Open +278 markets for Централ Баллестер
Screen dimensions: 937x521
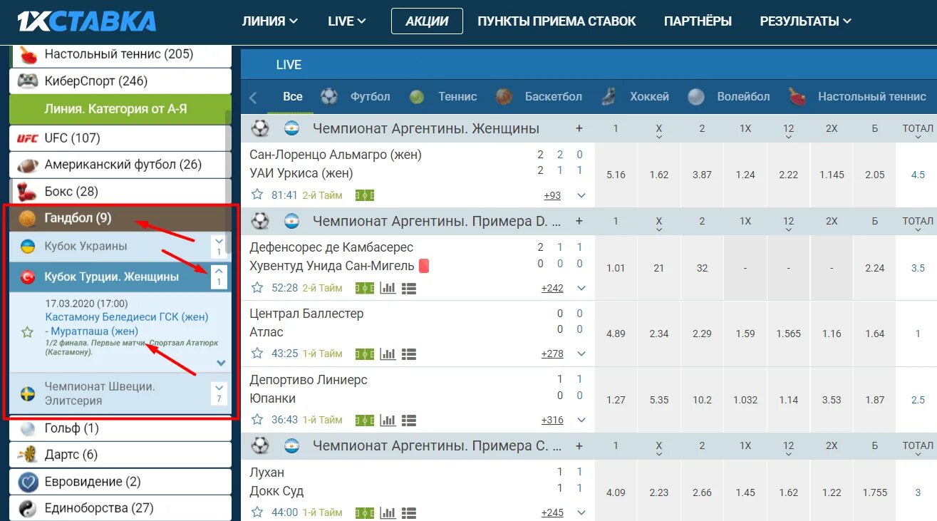coord(552,354)
